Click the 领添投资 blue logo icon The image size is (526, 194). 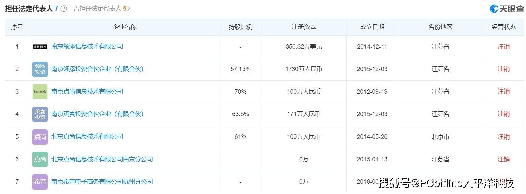click(x=40, y=69)
